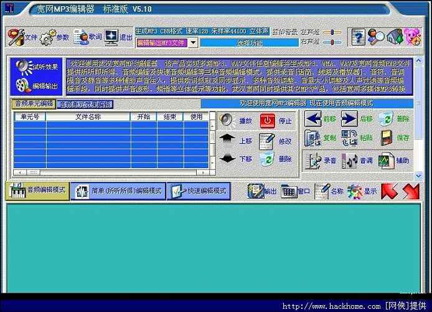
Task: Click 文件名称 column header
Action: (x=88, y=116)
